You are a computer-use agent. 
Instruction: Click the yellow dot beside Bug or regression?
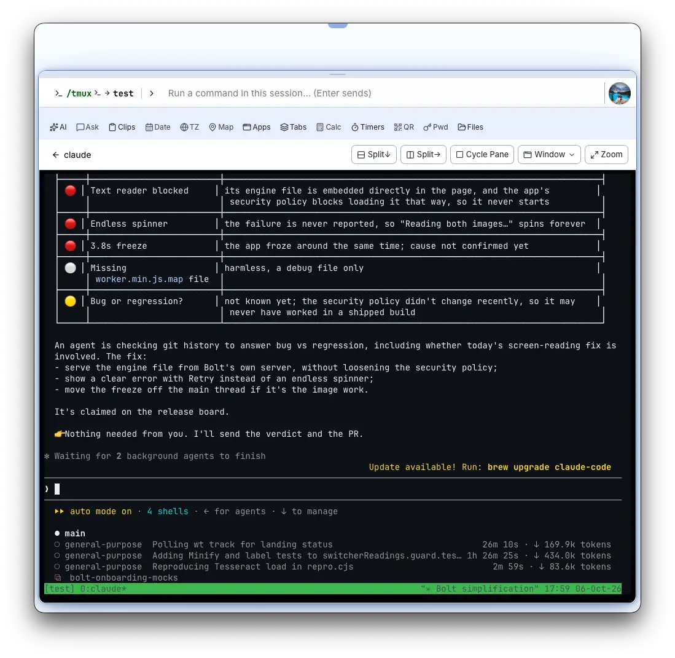(70, 301)
